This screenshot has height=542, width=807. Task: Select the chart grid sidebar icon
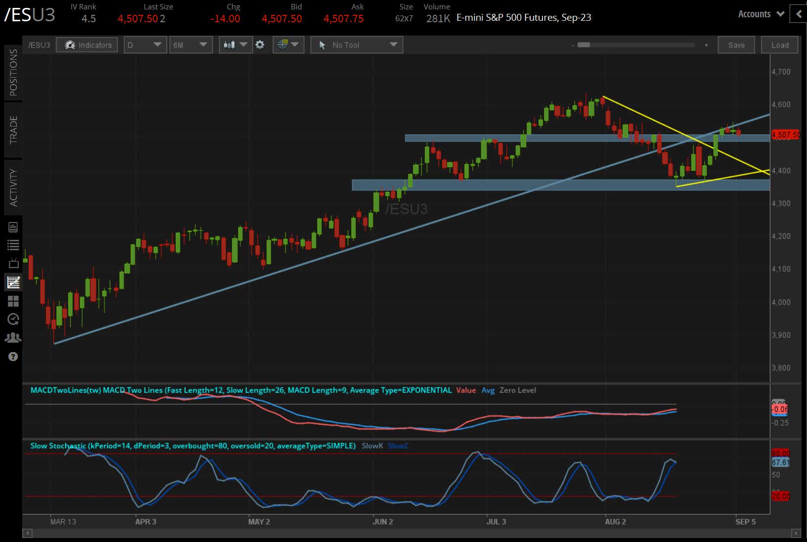click(13, 282)
